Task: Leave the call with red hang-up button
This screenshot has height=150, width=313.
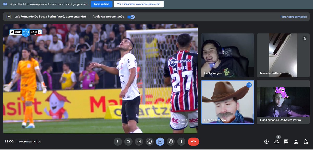Action: click(x=194, y=141)
